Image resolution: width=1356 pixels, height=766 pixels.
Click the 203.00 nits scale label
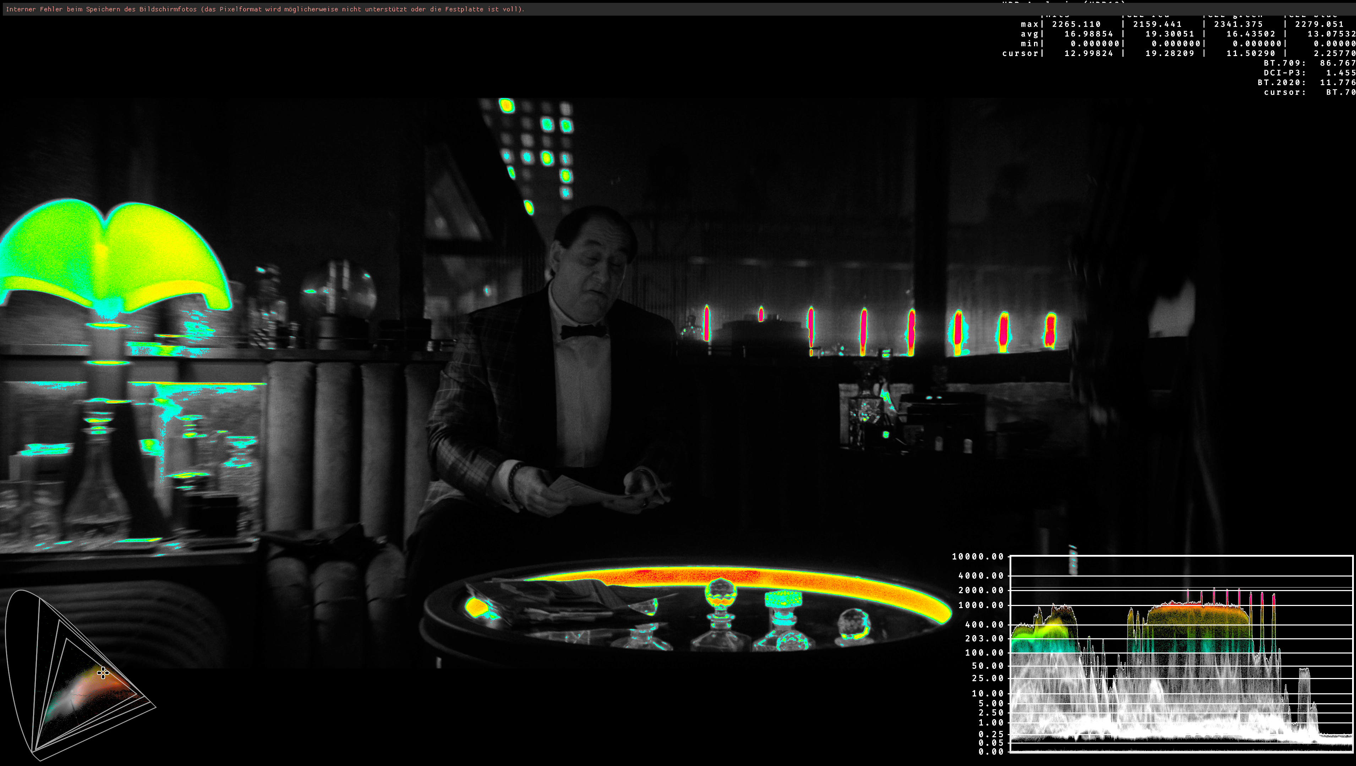click(984, 638)
